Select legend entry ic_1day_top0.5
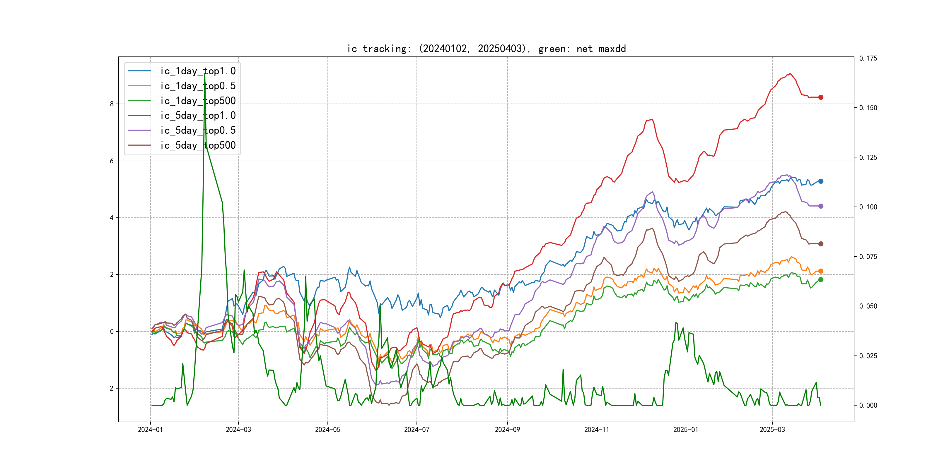The image size is (949, 474). pyautogui.click(x=198, y=86)
